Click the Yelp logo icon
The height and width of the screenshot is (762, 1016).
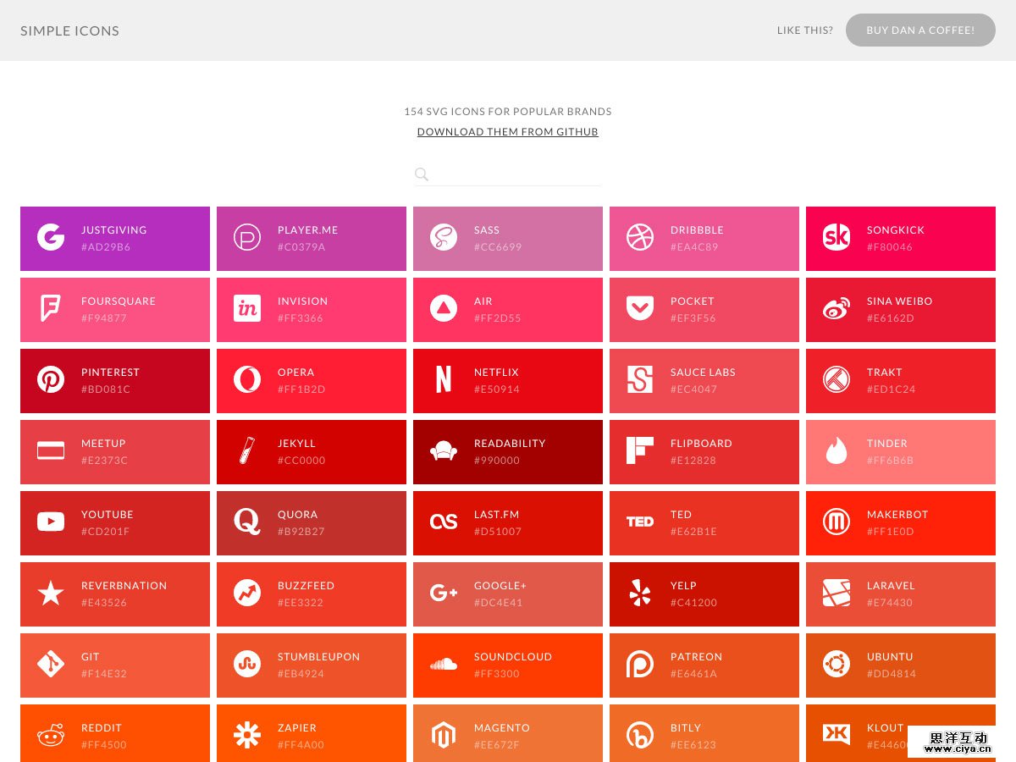click(x=640, y=593)
